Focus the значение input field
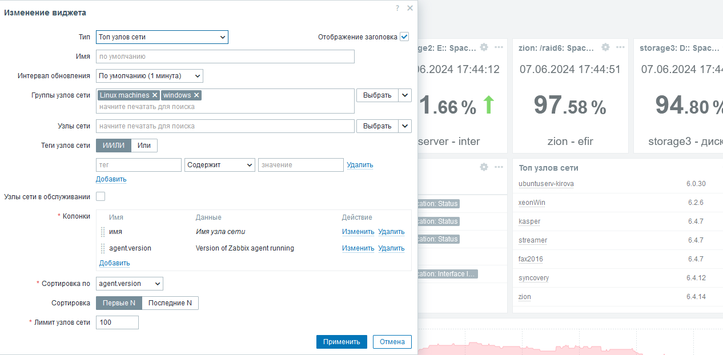The height and width of the screenshot is (355, 723). click(x=301, y=165)
